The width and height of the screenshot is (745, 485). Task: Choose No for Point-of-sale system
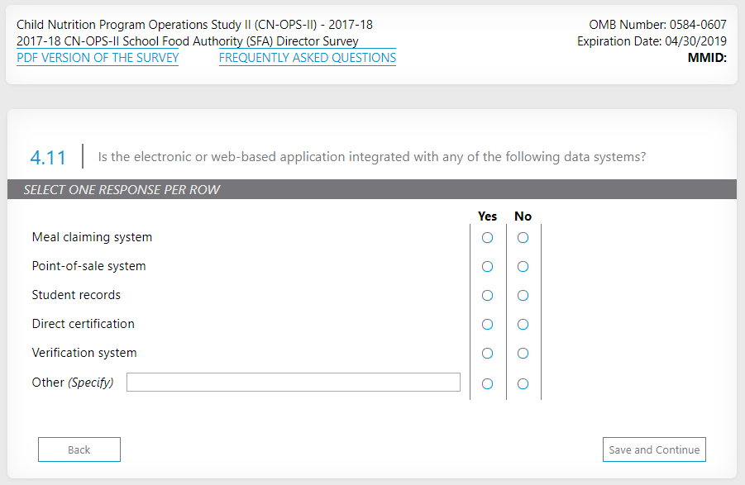click(x=523, y=267)
